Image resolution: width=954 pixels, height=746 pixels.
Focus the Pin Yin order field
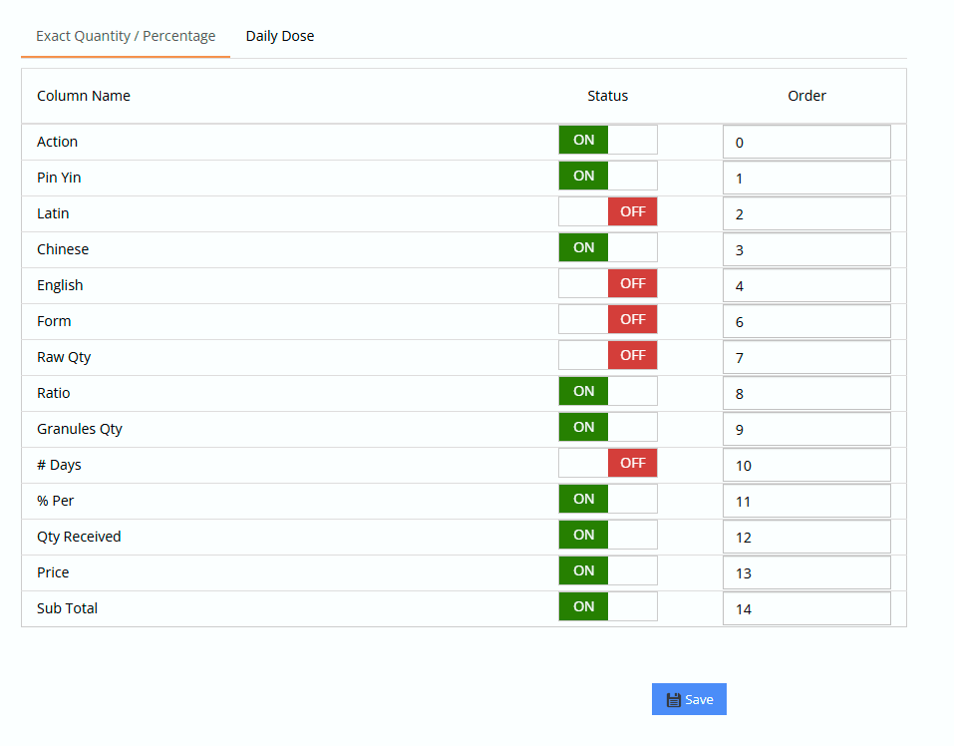(806, 178)
